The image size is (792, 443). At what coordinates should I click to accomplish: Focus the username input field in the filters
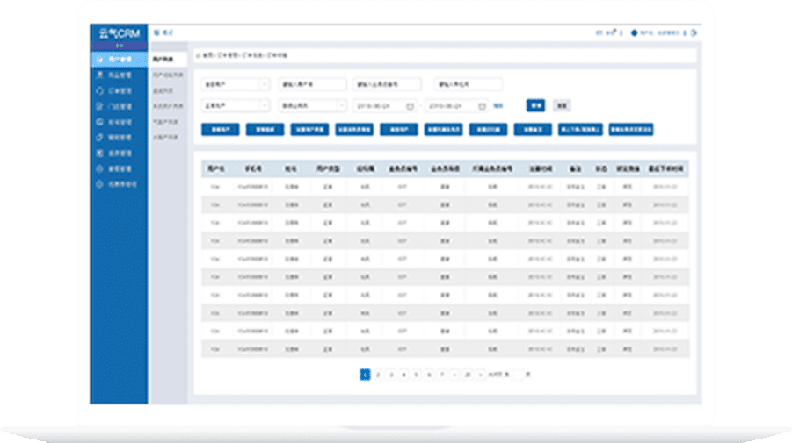tap(312, 85)
